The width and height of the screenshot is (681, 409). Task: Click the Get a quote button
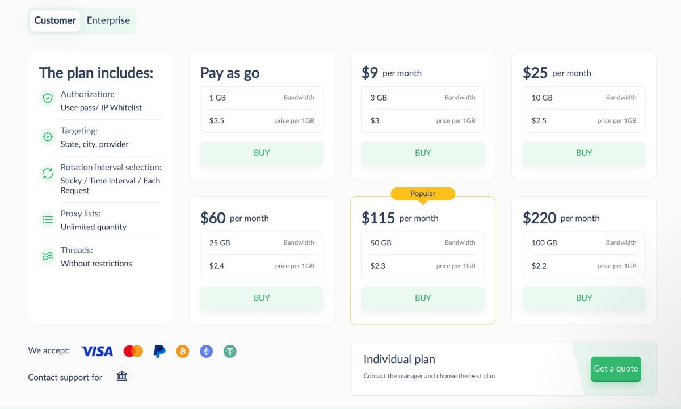(x=616, y=369)
